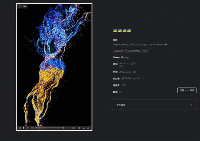Click the Ukrainian flag artwork video

click(54, 65)
